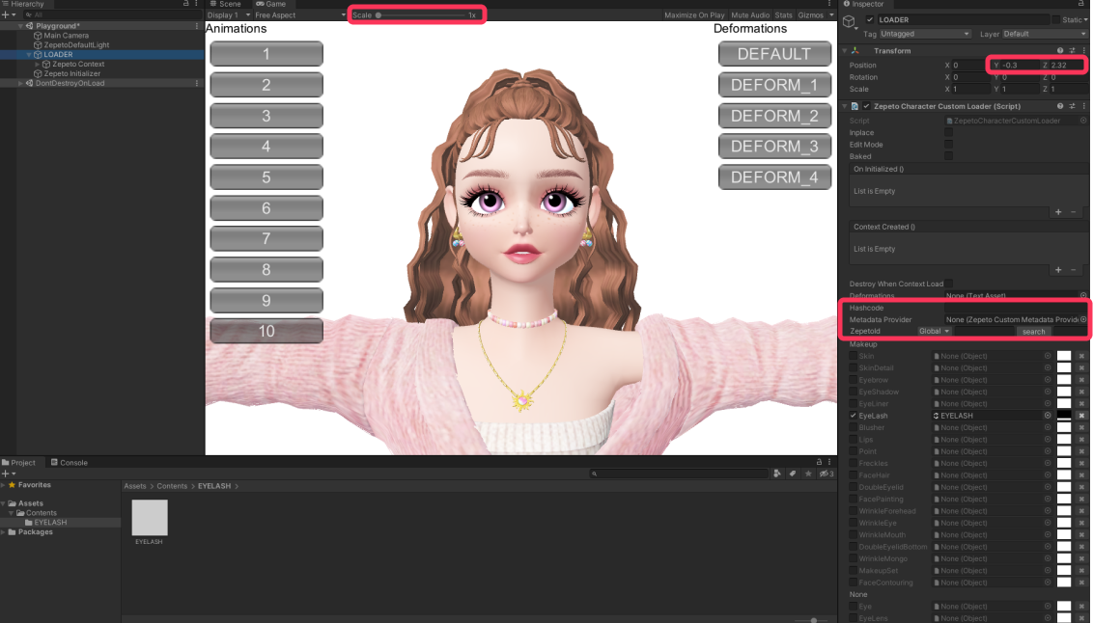Click the DEFORM_2 deformation button
The height and width of the screenshot is (623, 1093).
coord(774,116)
